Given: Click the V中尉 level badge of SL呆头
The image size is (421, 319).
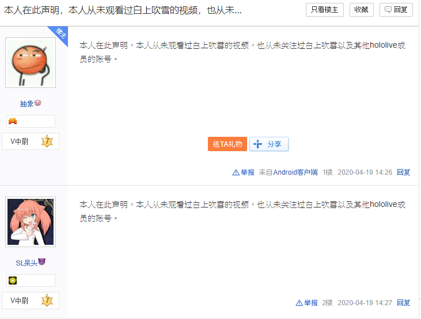Looking at the screenshot, I should pyautogui.click(x=31, y=301).
